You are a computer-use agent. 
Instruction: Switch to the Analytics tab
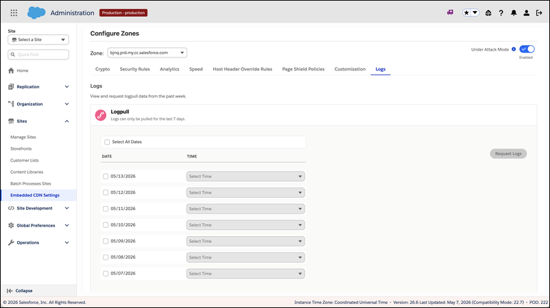tap(169, 69)
